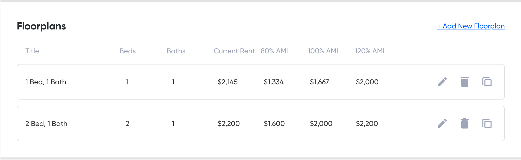The height and width of the screenshot is (160, 521).
Task: Click pencil icon for 2 Bed, 1 Bath
Action: pyautogui.click(x=442, y=123)
